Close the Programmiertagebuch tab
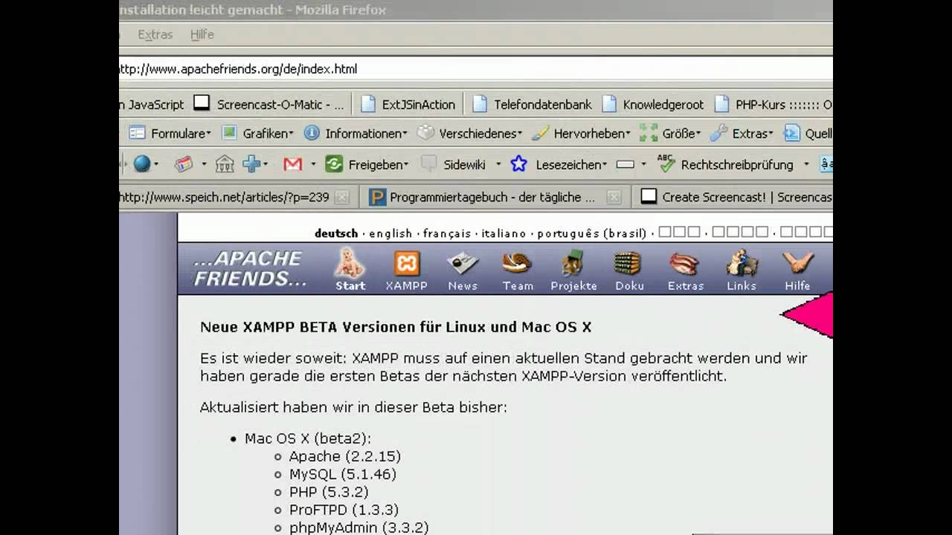The height and width of the screenshot is (535, 952). [614, 198]
